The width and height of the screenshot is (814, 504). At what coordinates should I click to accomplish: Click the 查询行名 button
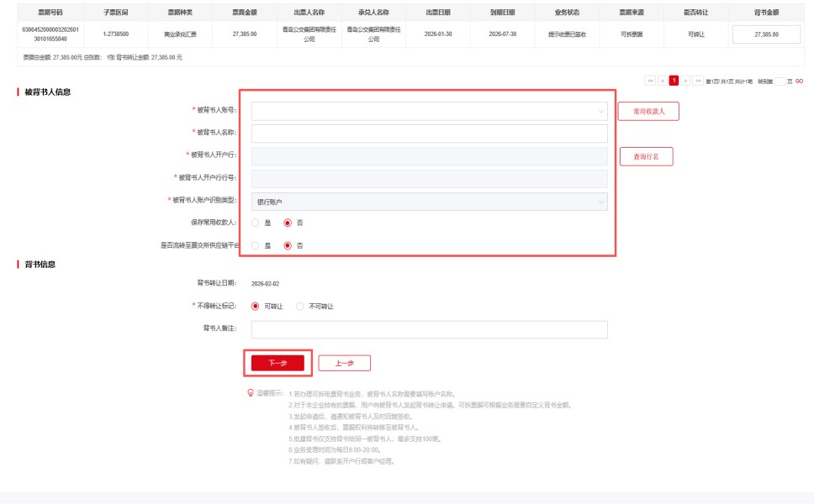[x=647, y=156]
